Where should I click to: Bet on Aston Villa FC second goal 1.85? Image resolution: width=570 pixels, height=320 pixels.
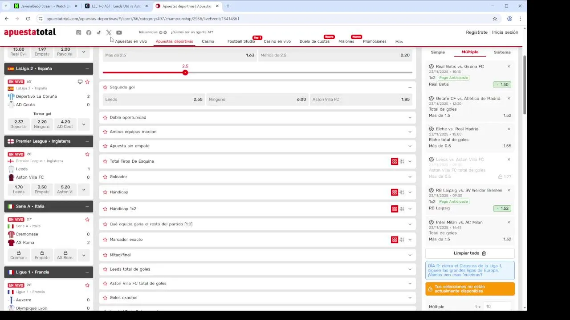(361, 99)
